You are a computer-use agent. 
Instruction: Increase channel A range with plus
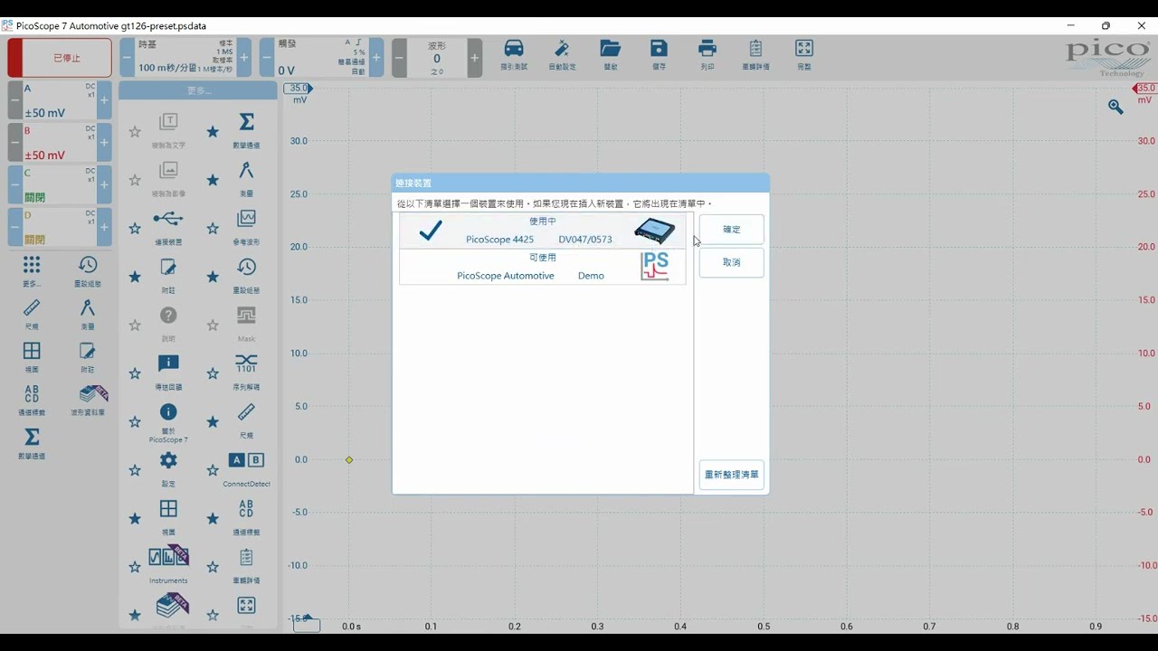click(104, 100)
